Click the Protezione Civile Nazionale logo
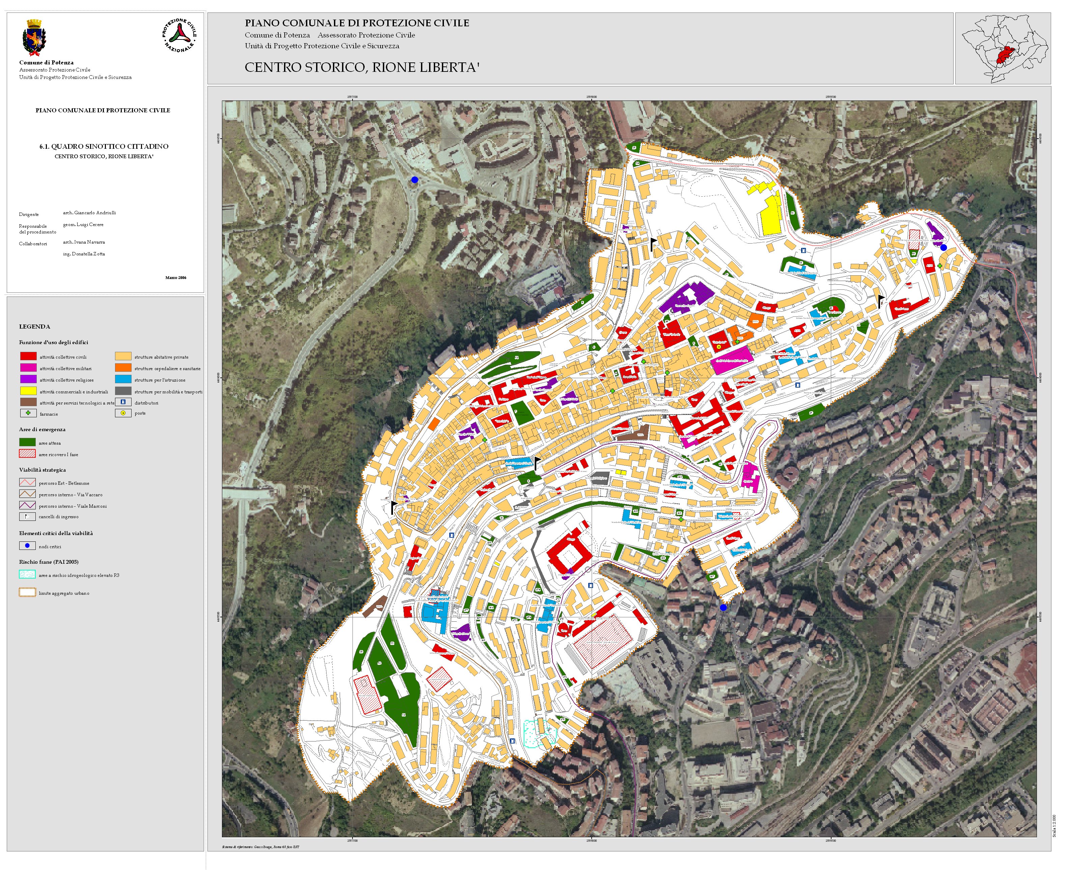The height and width of the screenshot is (870, 1071). (x=179, y=35)
